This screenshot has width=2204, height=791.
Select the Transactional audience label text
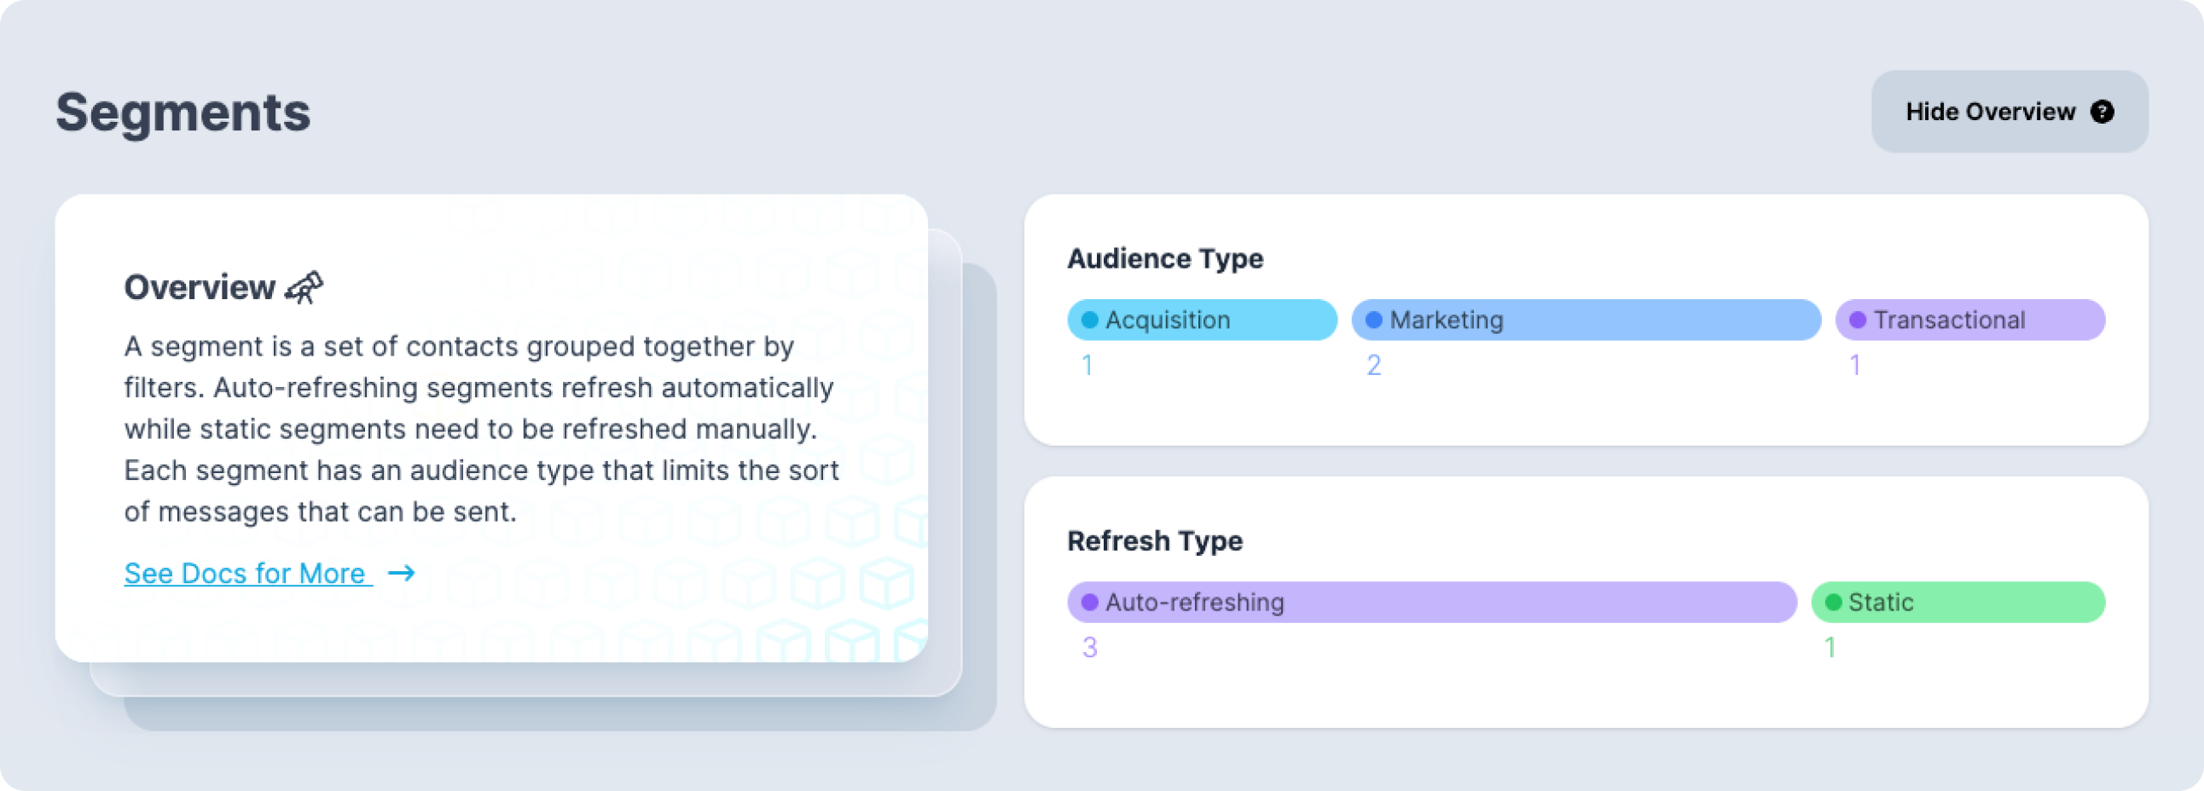1949,320
